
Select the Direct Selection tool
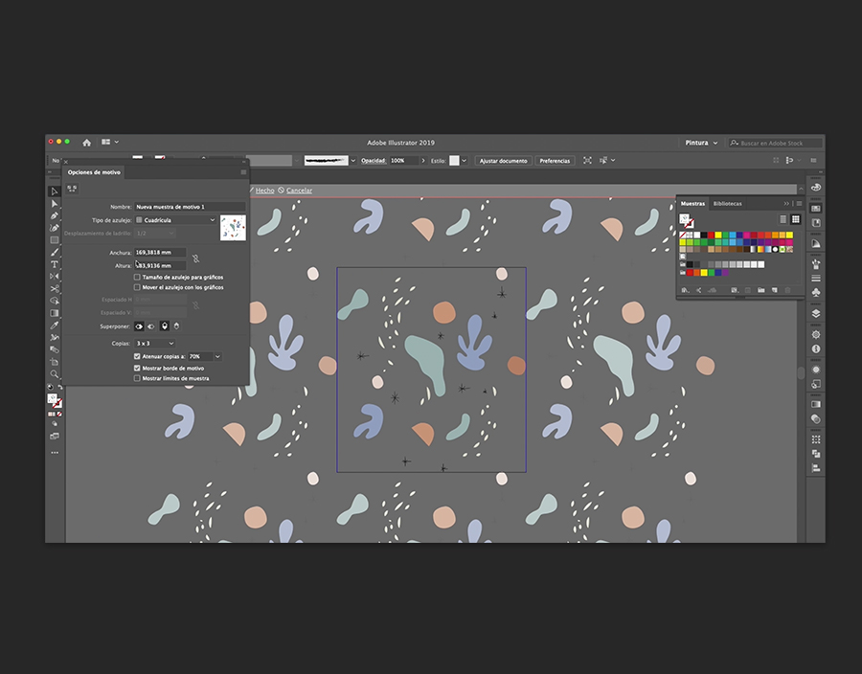pos(54,204)
